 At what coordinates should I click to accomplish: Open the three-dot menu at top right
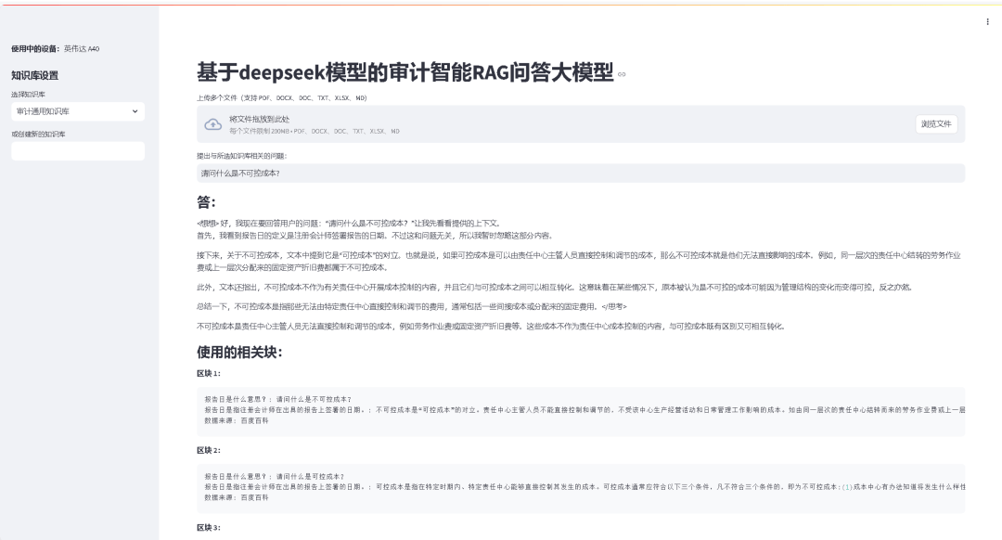[986, 20]
